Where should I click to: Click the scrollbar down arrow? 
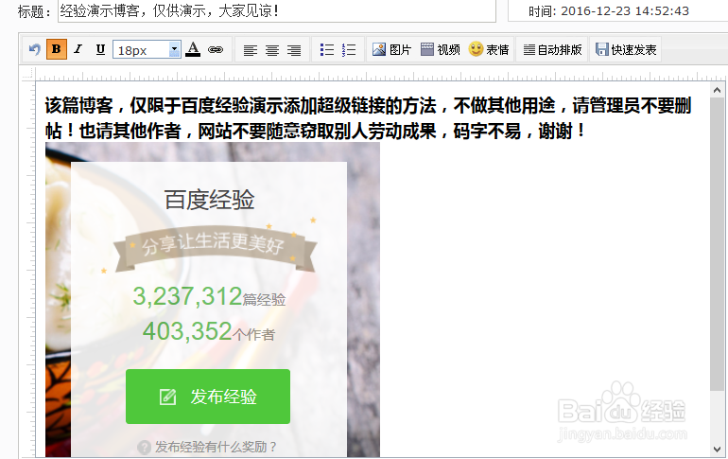pos(717,449)
